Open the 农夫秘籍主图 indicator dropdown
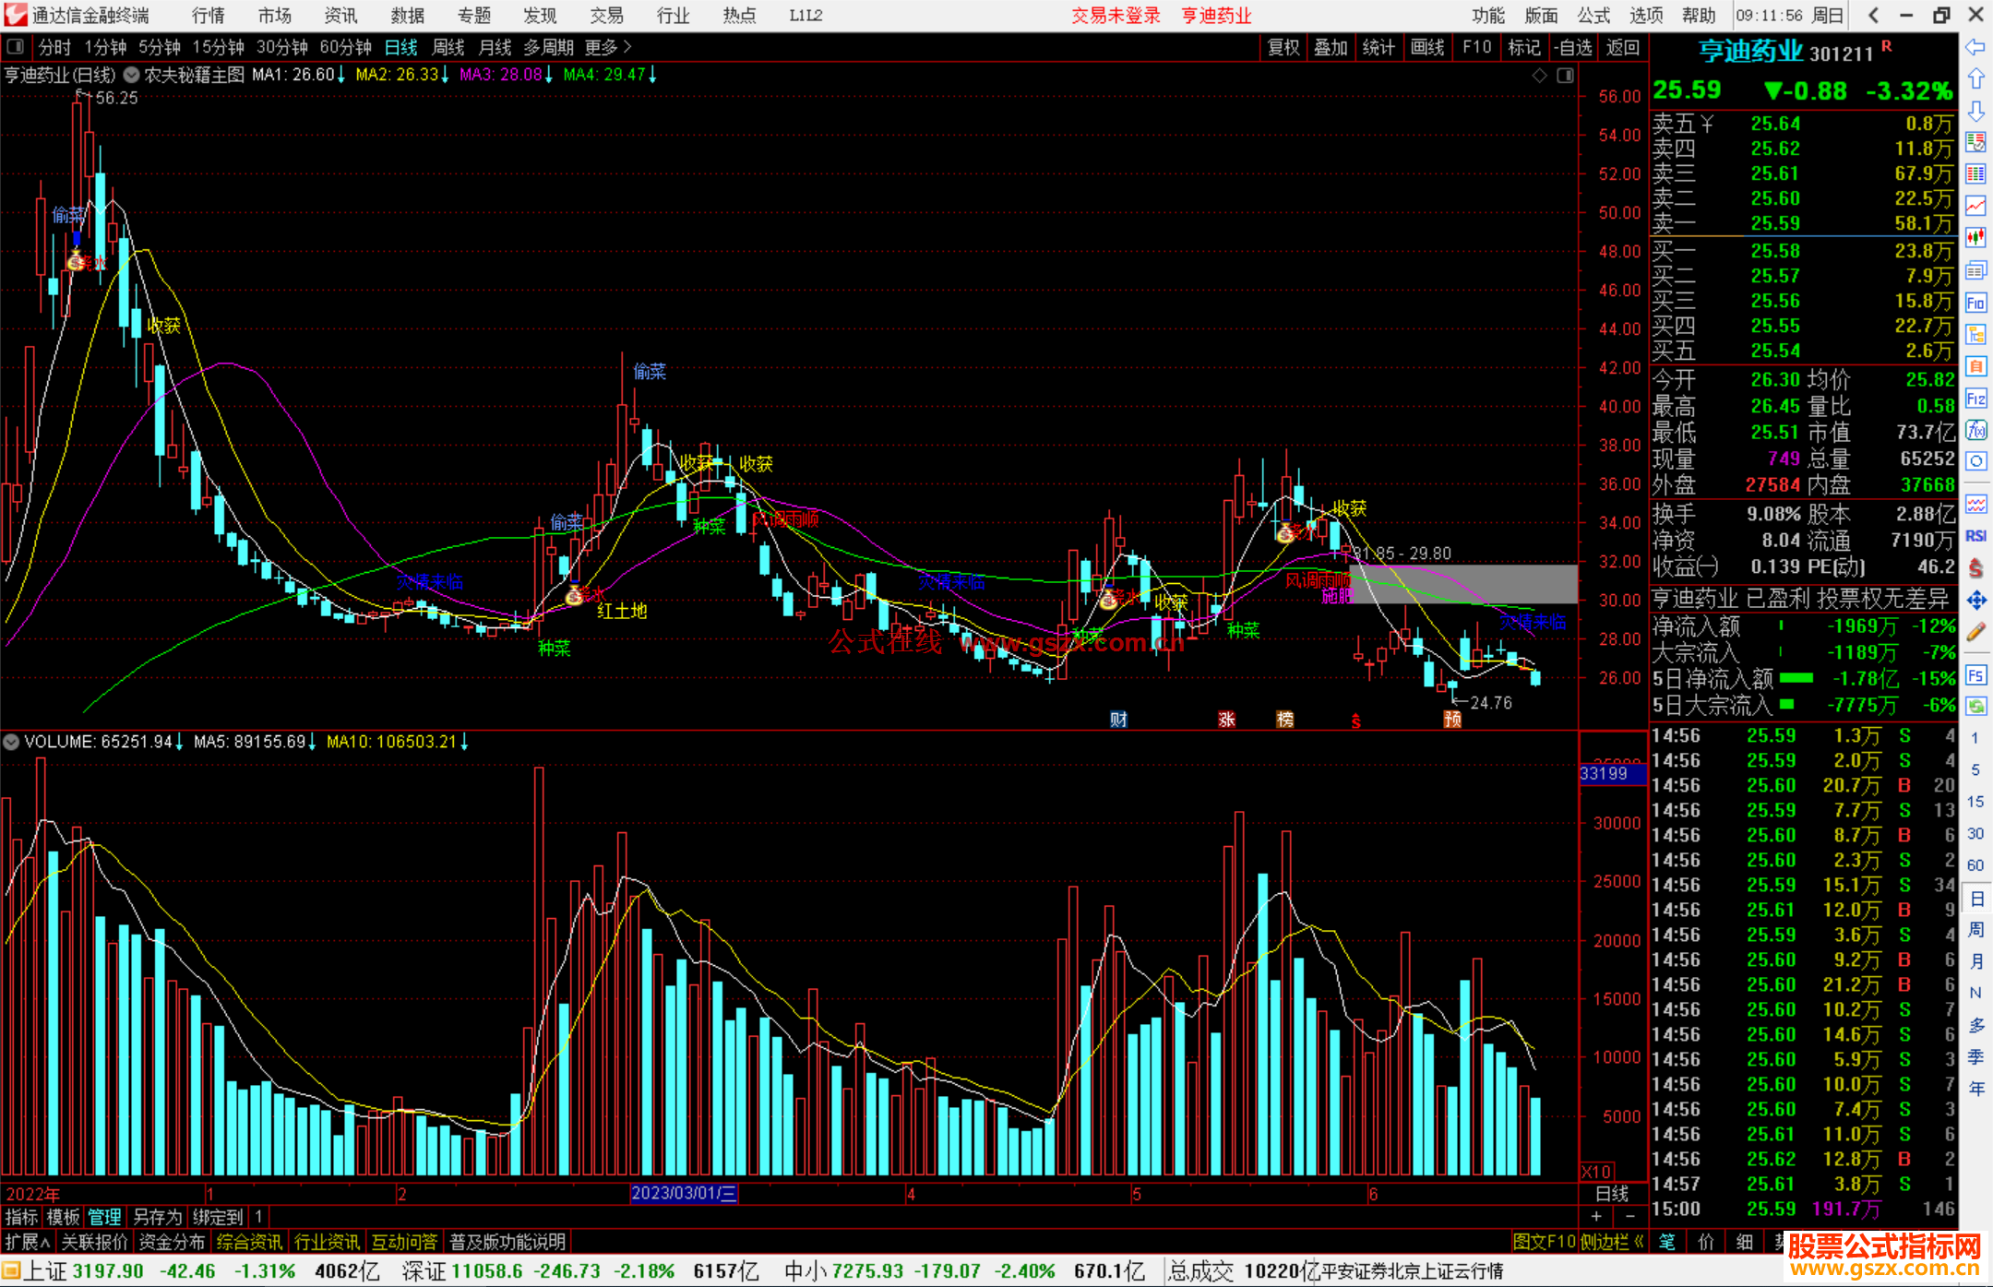Viewport: 1993px width, 1287px height. coord(132,75)
